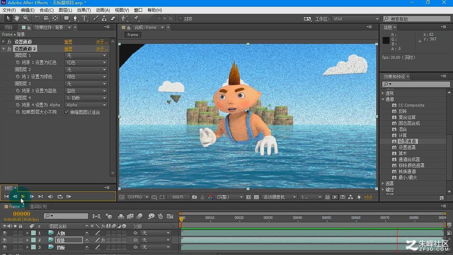
Task: Click the timeline current time 00000 display
Action: (22, 214)
